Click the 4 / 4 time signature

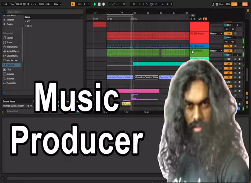click(34, 4)
